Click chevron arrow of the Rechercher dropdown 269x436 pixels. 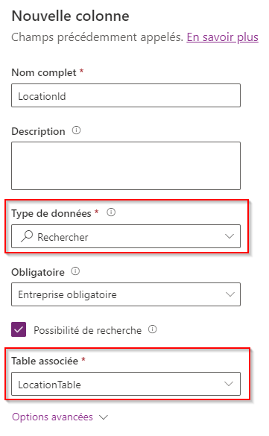click(230, 236)
